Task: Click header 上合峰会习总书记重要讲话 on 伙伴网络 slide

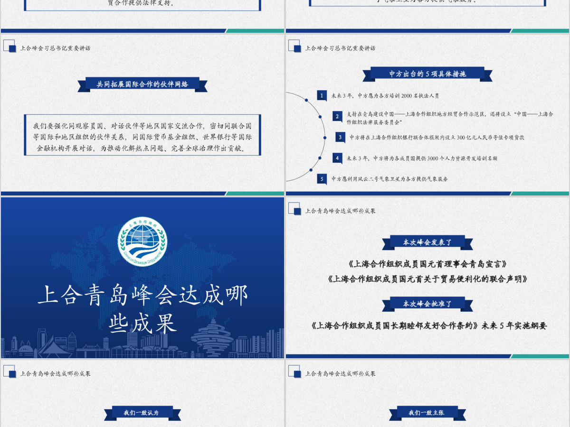Action: [x=55, y=48]
